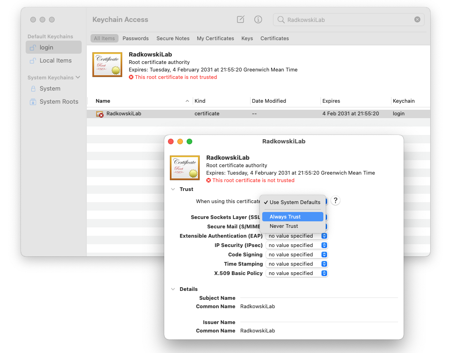Screen dimensions: 454x353
Task: Click the info icon in Keychain Access toolbar
Action: tap(258, 20)
